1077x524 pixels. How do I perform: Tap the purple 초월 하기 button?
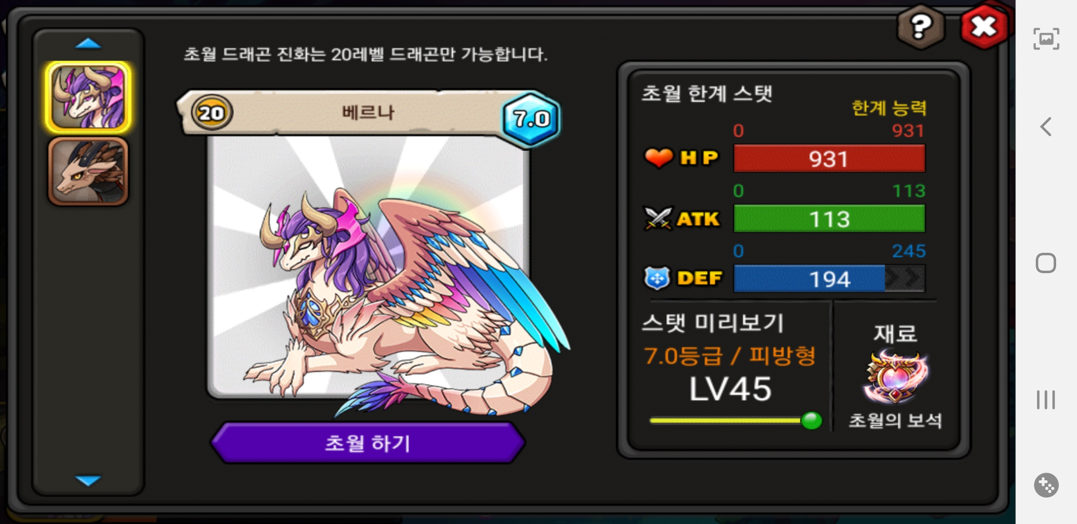point(368,442)
